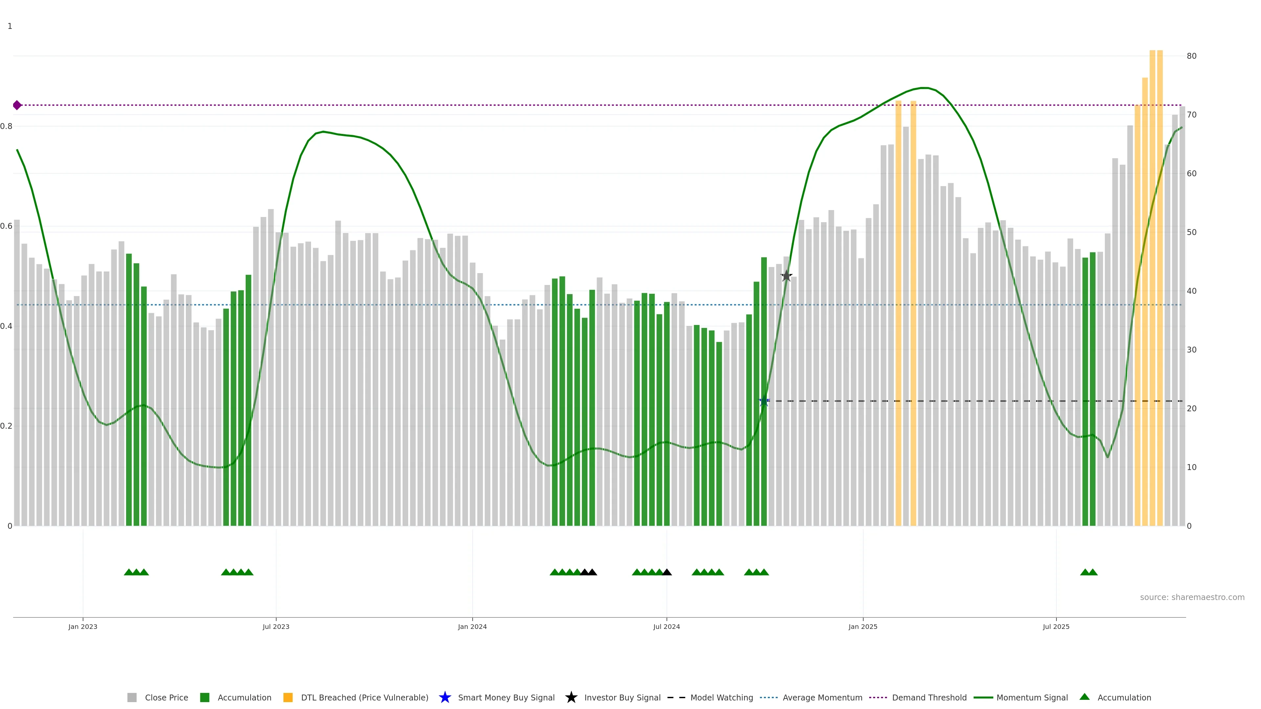Viewport: 1261px width, 709px height.
Task: Click the Jul 2025 axis label
Action: point(1056,626)
